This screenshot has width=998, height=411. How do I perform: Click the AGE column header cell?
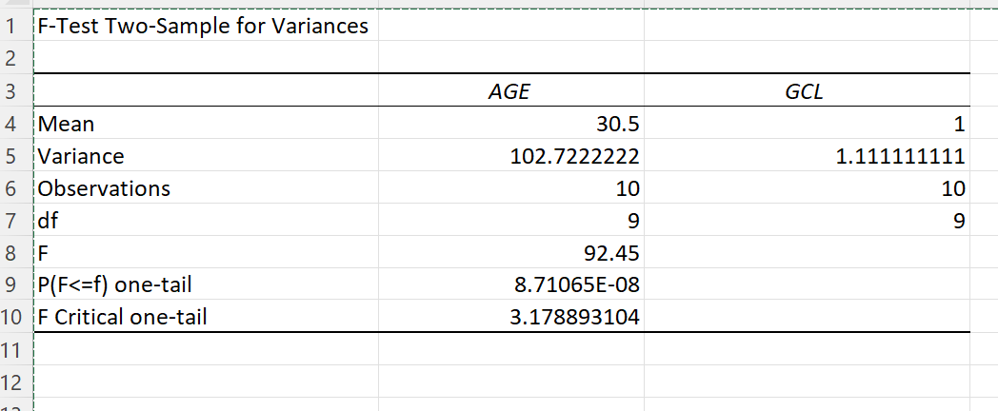pyautogui.click(x=511, y=90)
